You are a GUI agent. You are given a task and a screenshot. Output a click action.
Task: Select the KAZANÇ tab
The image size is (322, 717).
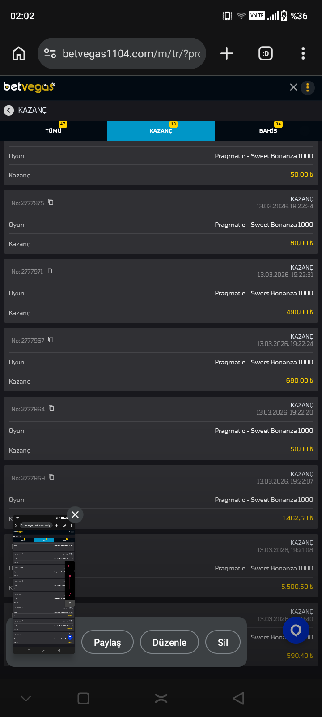click(x=161, y=131)
